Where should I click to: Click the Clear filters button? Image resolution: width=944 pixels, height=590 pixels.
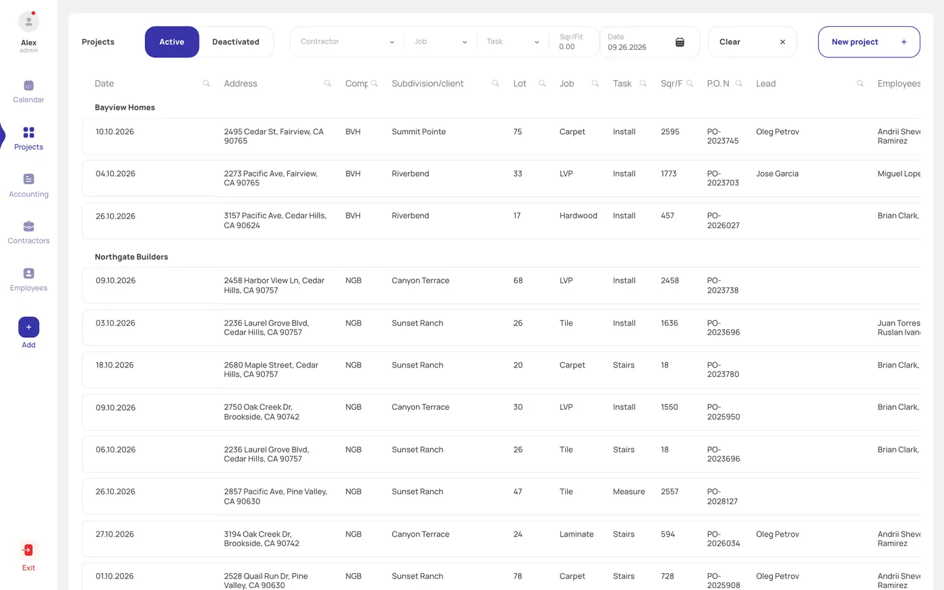[753, 42]
